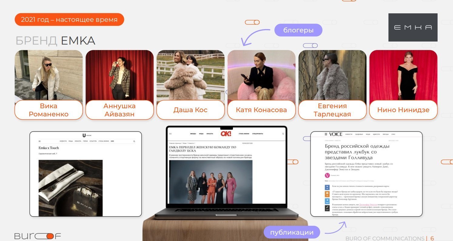Screen dimensions: 453x241
Task: Click search icon on U Magazine page
Action: [x=134, y=141]
